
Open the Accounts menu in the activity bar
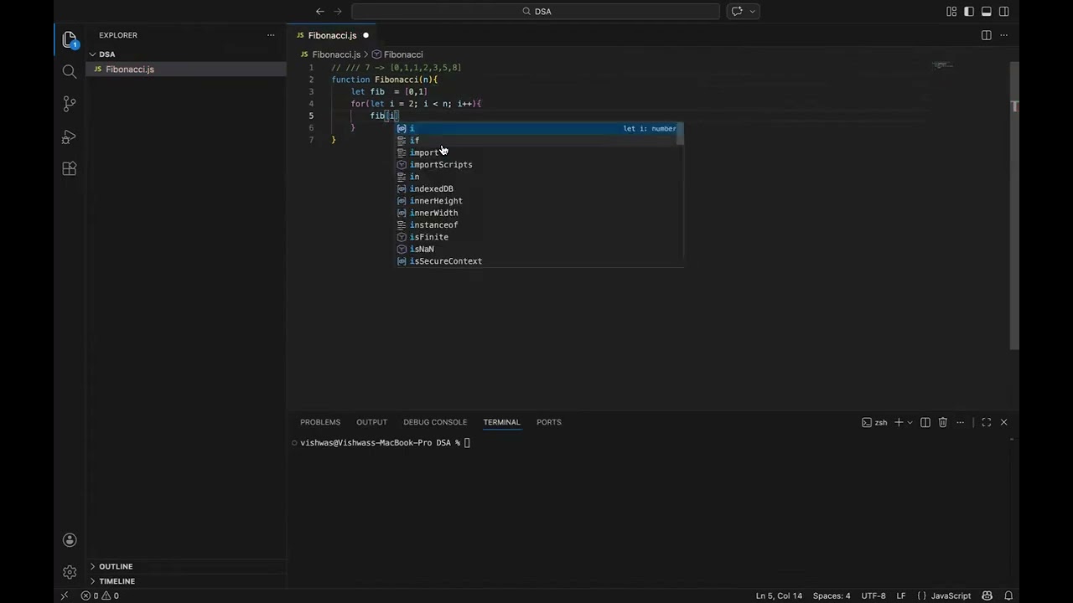tap(70, 540)
